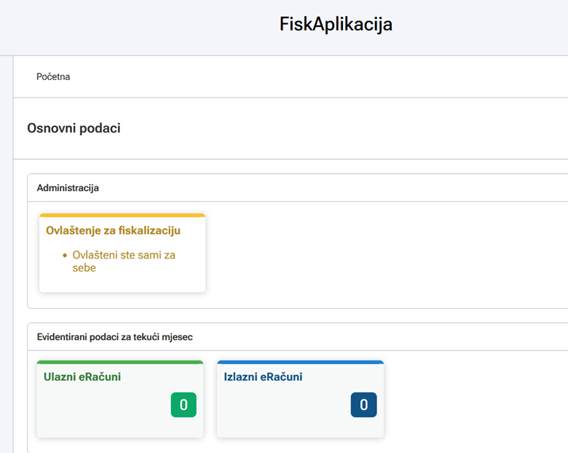Click the FiskAplikacija app title
568x453 pixels.
336,24
